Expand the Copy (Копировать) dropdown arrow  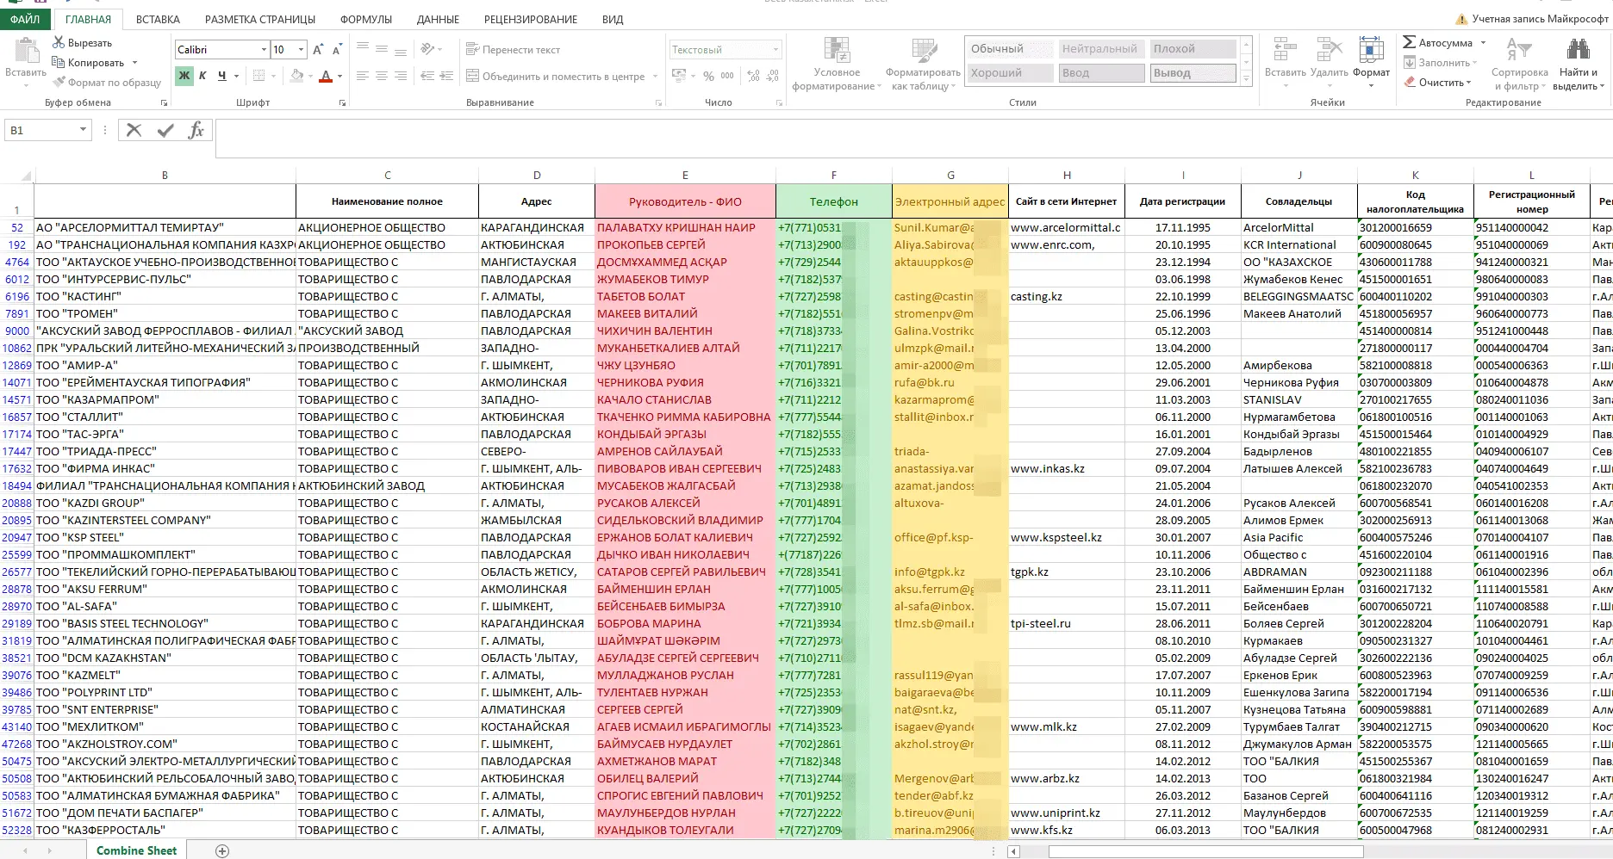[134, 63]
